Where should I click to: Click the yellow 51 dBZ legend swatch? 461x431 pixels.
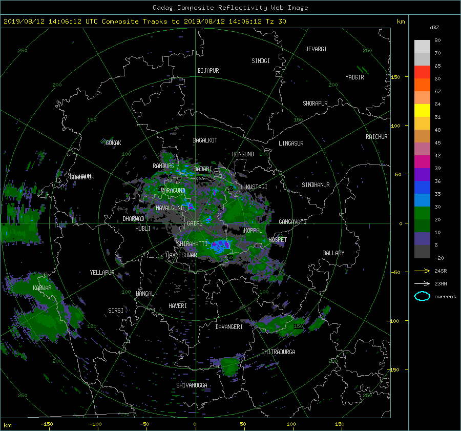tap(422, 110)
